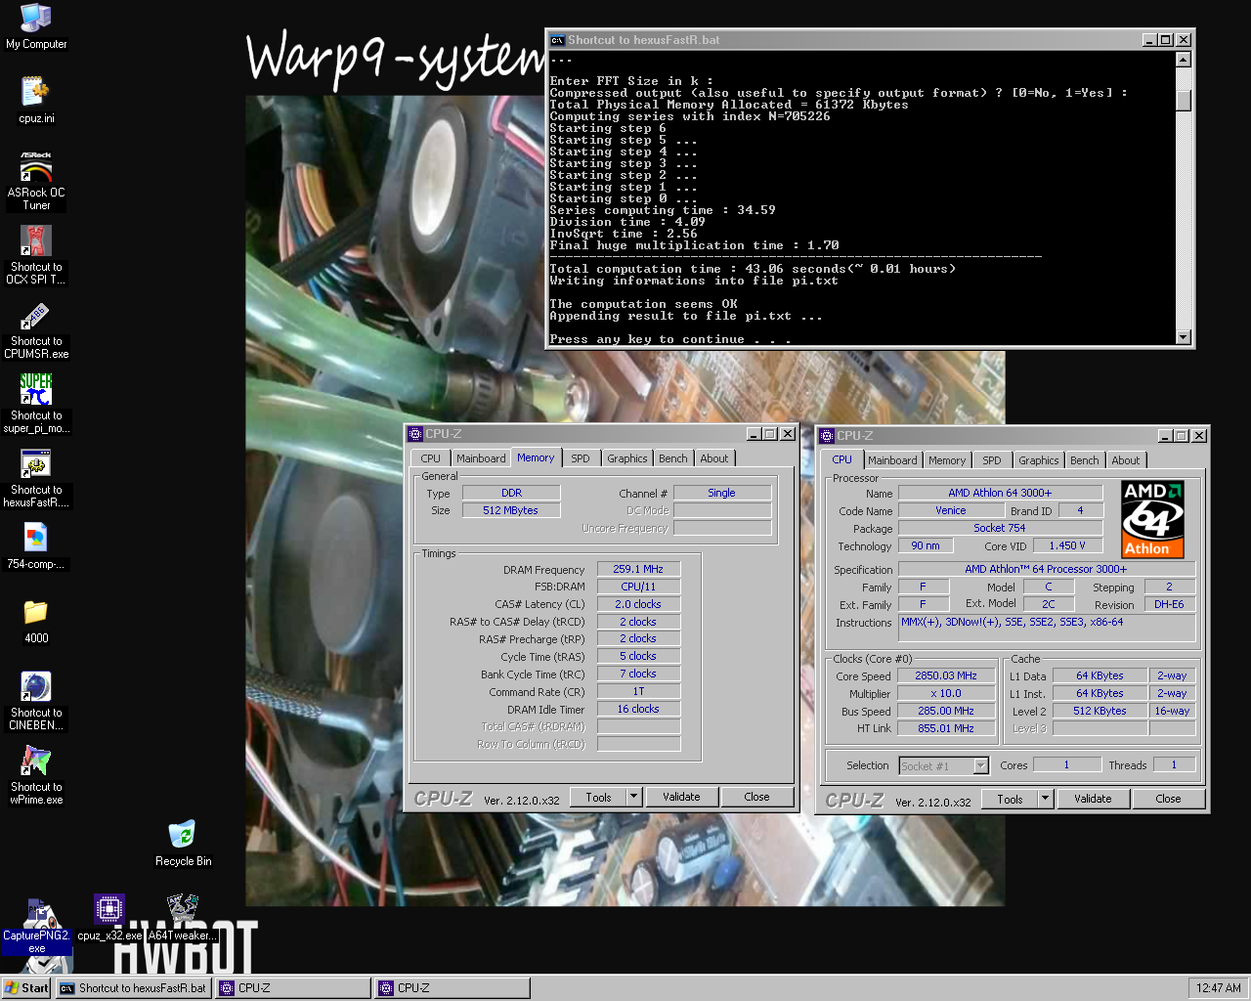
Task: Open the Start menu
Action: pos(26,988)
